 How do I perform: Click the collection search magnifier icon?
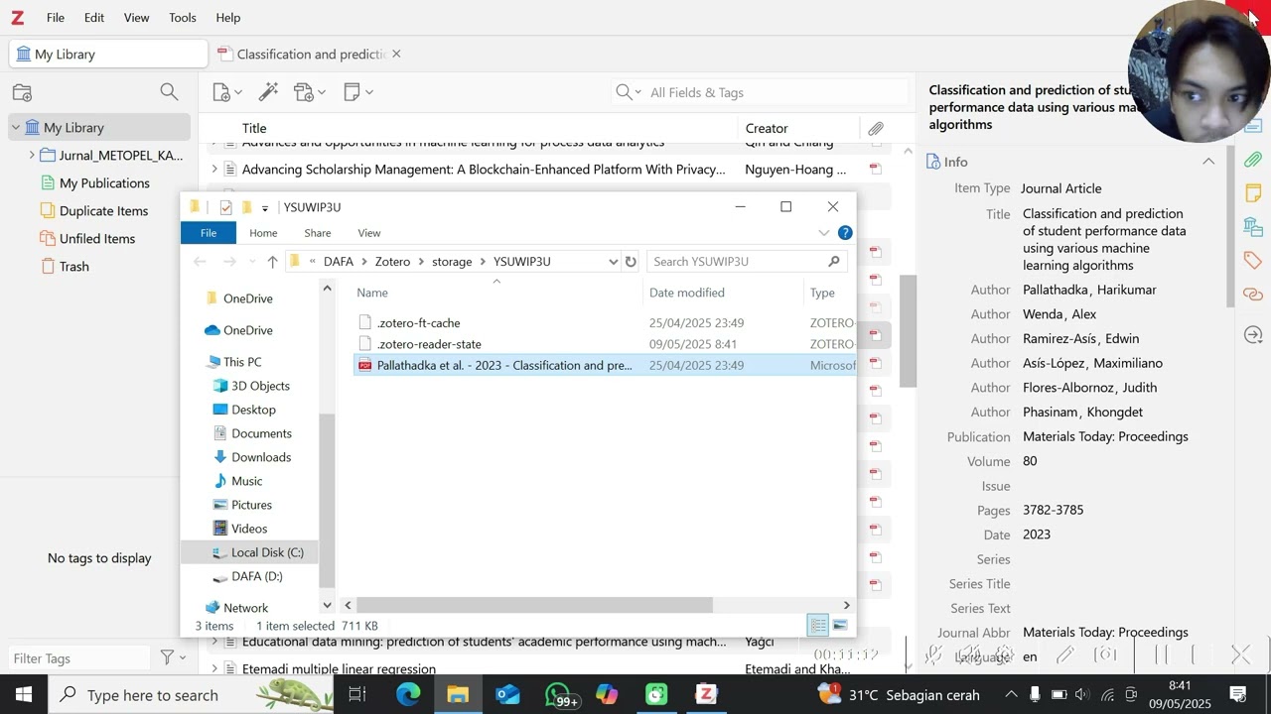[x=169, y=92]
